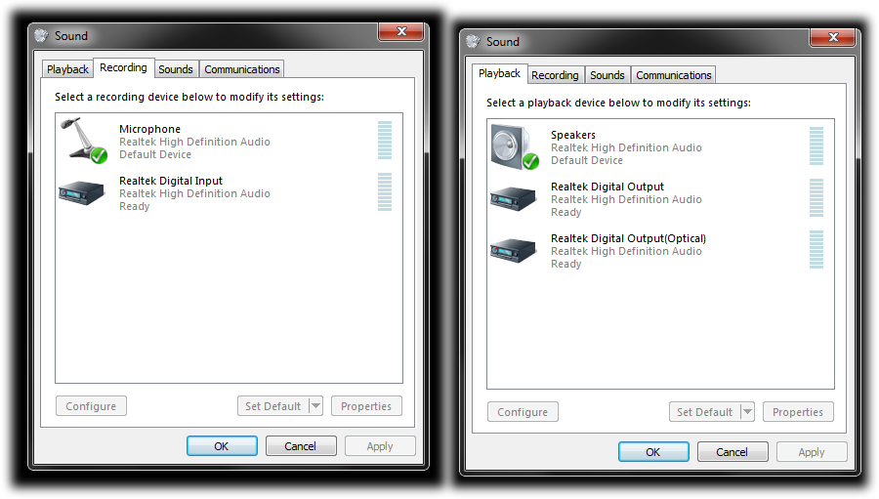879x499 pixels.
Task: Switch to Recording tab in right Sound window
Action: click(x=555, y=75)
